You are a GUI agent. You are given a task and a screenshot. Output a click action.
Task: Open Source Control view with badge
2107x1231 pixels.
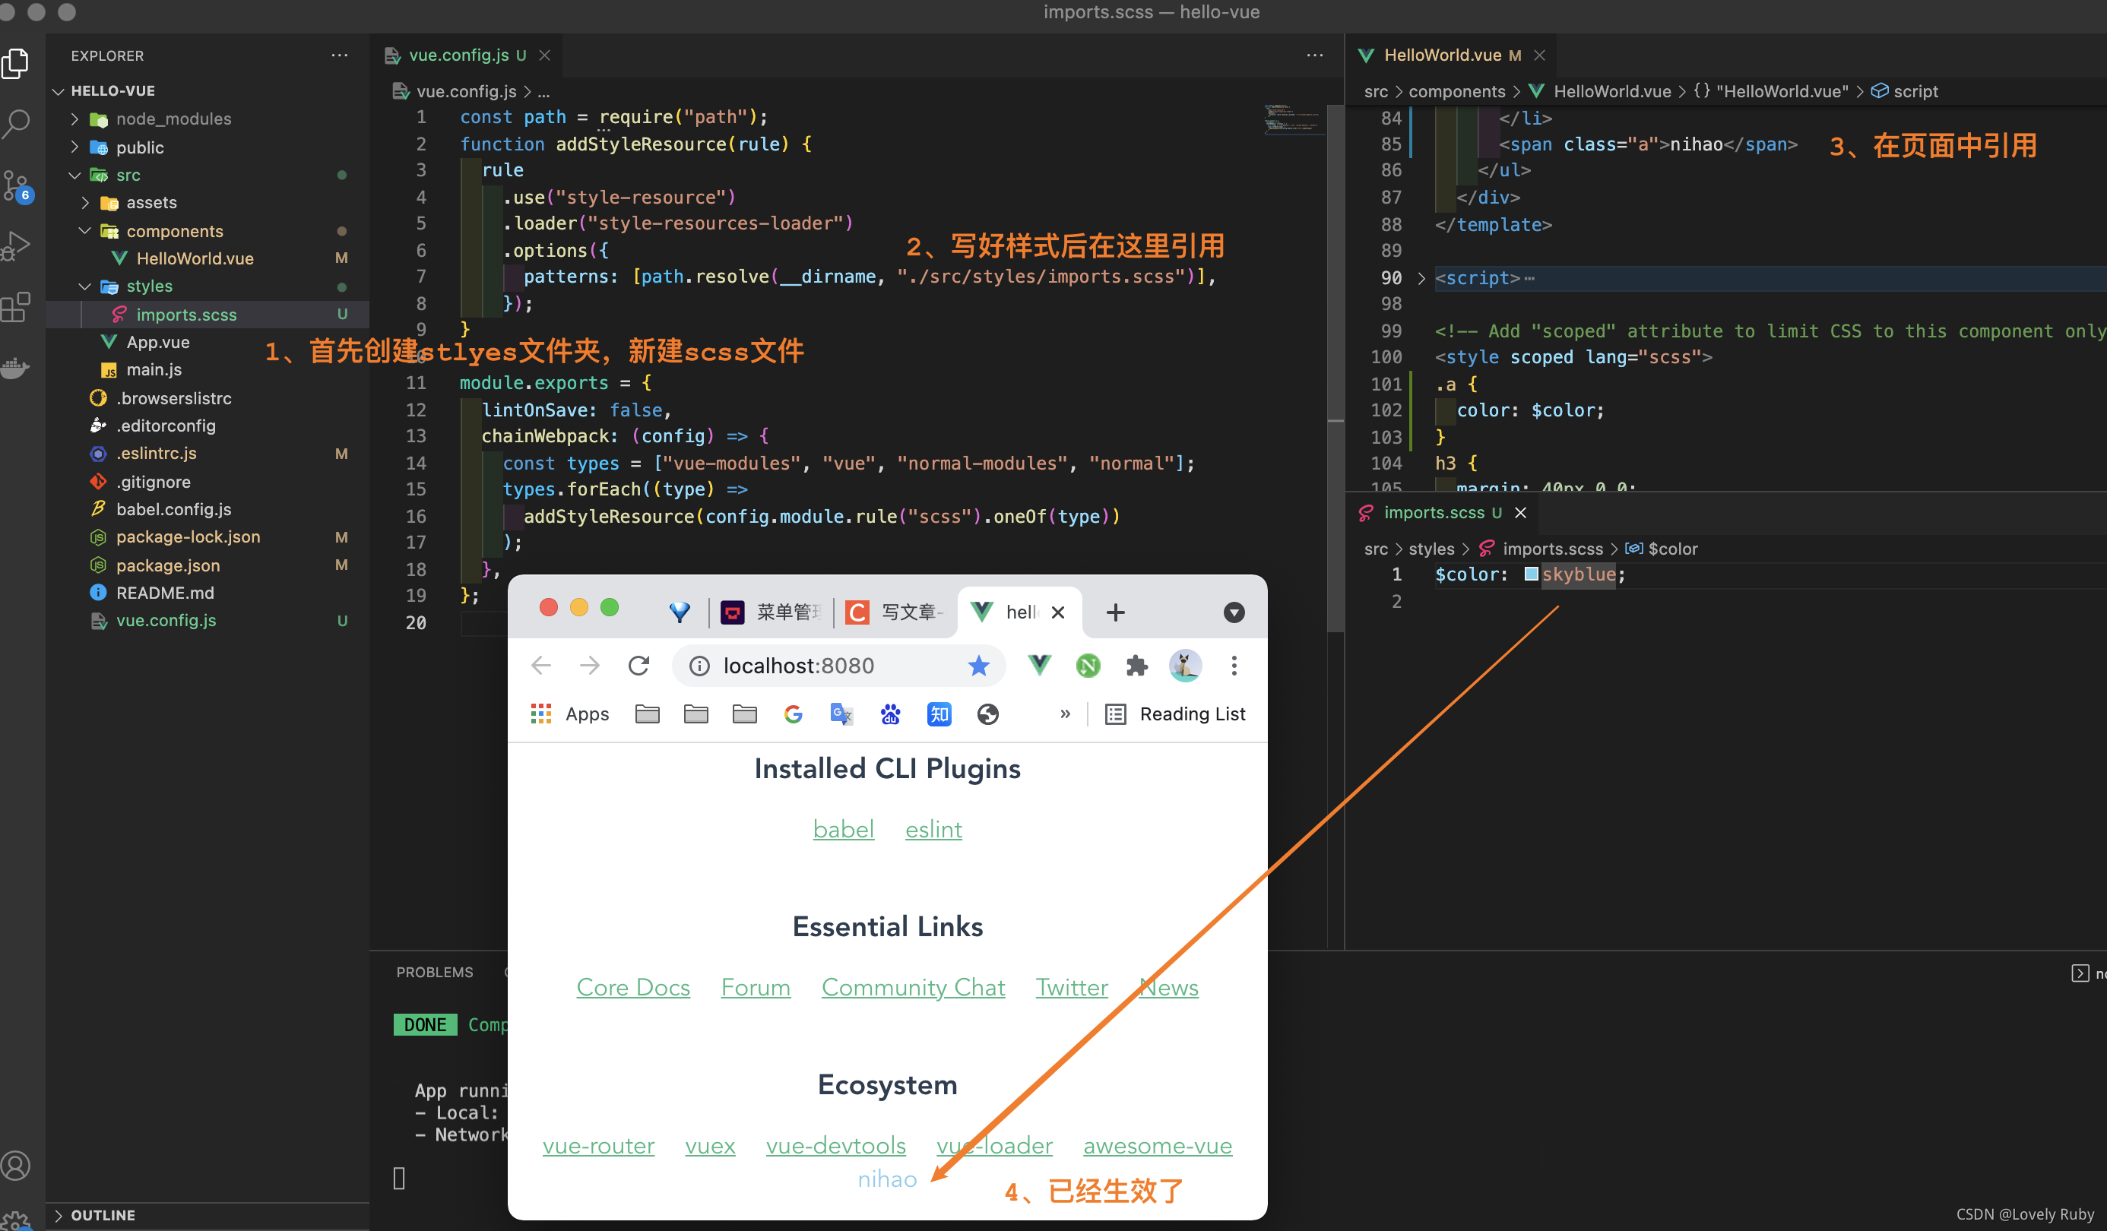pos(17,185)
